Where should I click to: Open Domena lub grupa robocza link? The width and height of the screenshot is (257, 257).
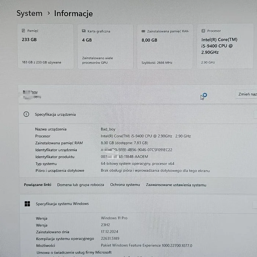[80, 185]
